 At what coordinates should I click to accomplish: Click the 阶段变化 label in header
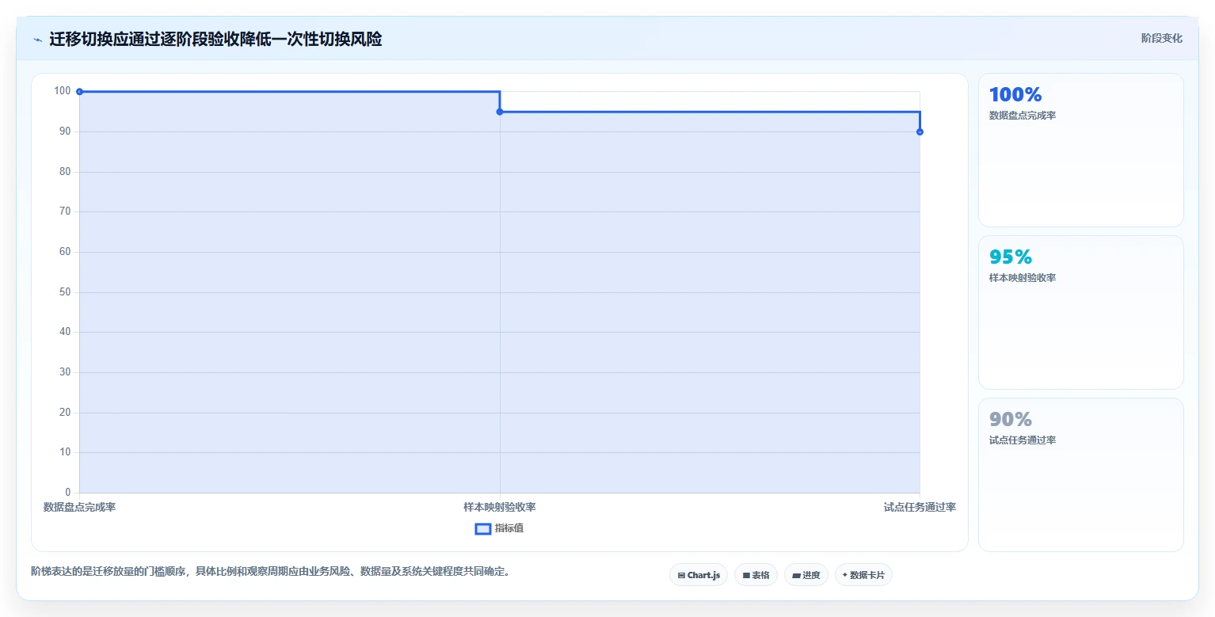1162,39
